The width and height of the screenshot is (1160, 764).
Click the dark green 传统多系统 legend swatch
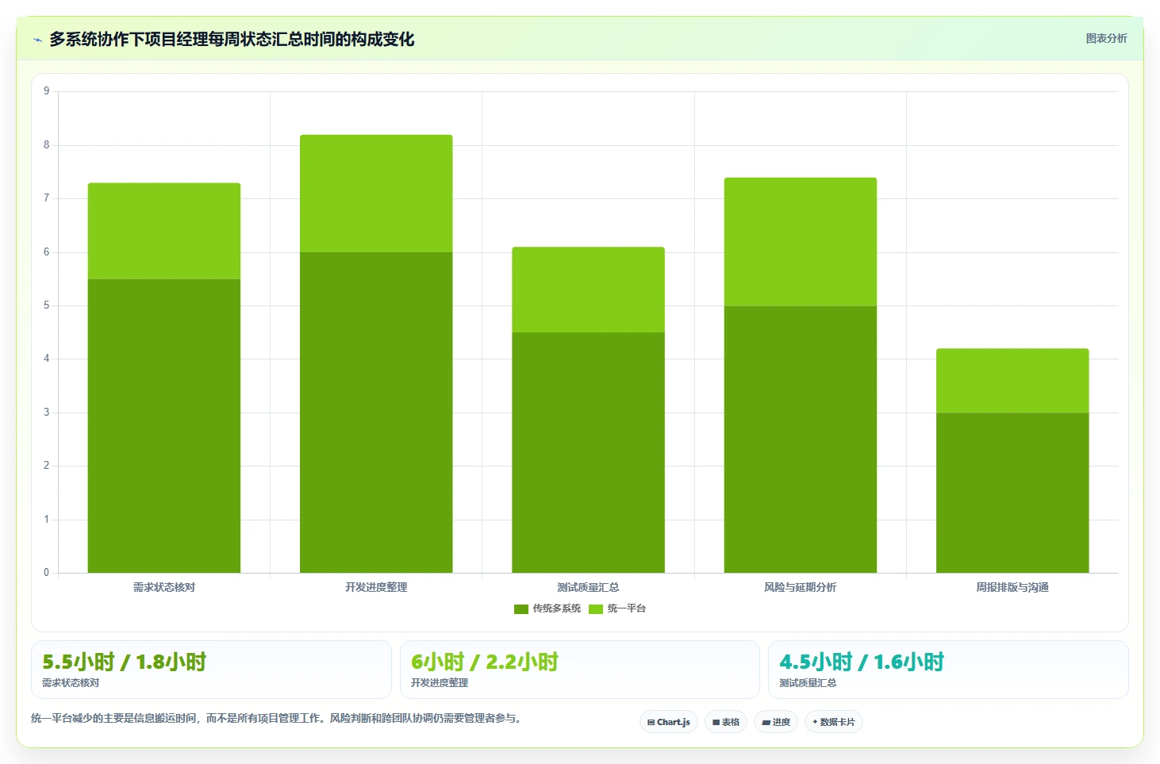point(521,609)
